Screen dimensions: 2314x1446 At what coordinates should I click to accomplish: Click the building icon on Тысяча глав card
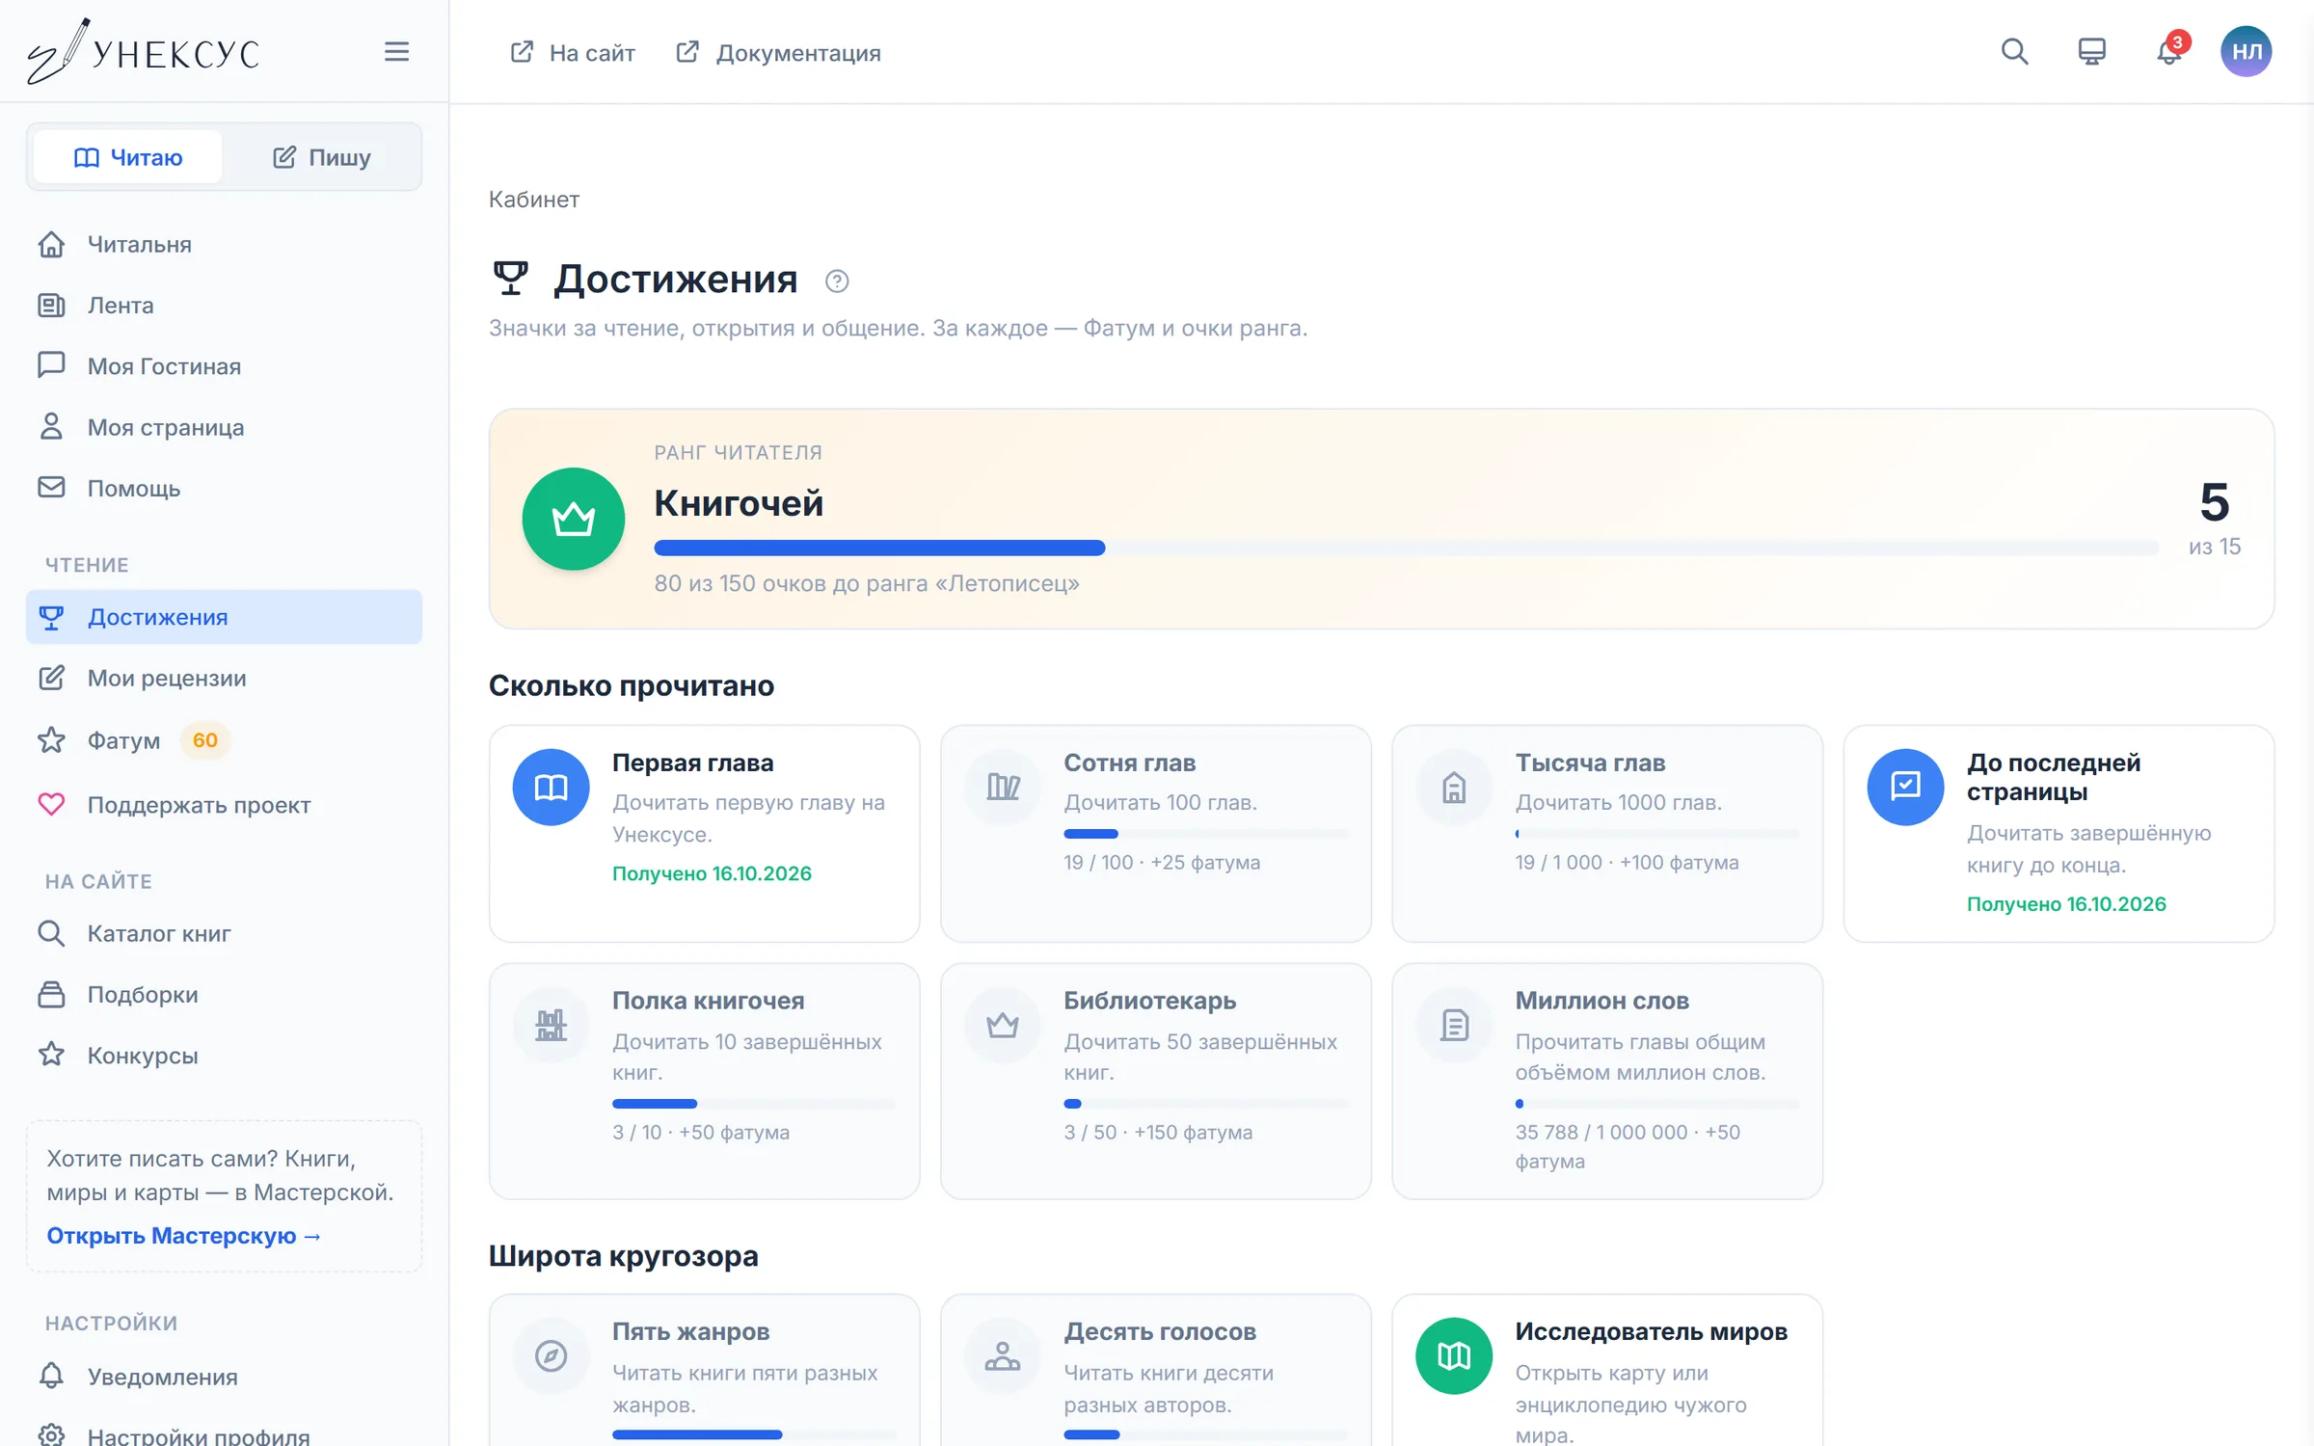(x=1454, y=787)
